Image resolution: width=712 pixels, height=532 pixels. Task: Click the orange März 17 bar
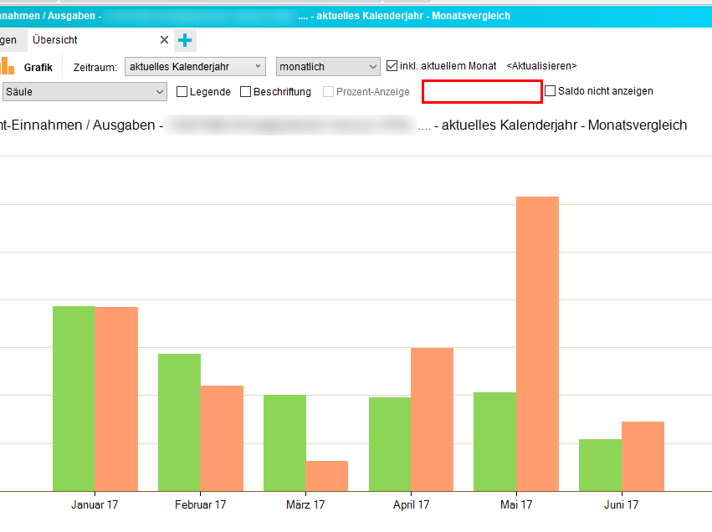pyautogui.click(x=327, y=476)
